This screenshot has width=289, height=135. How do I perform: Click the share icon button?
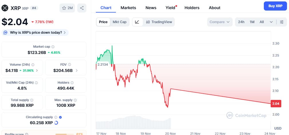point(82,8)
